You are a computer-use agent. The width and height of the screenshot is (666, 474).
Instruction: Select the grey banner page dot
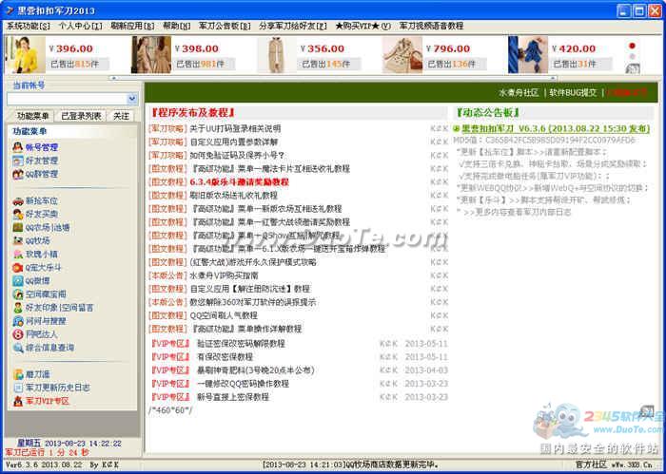(x=632, y=56)
